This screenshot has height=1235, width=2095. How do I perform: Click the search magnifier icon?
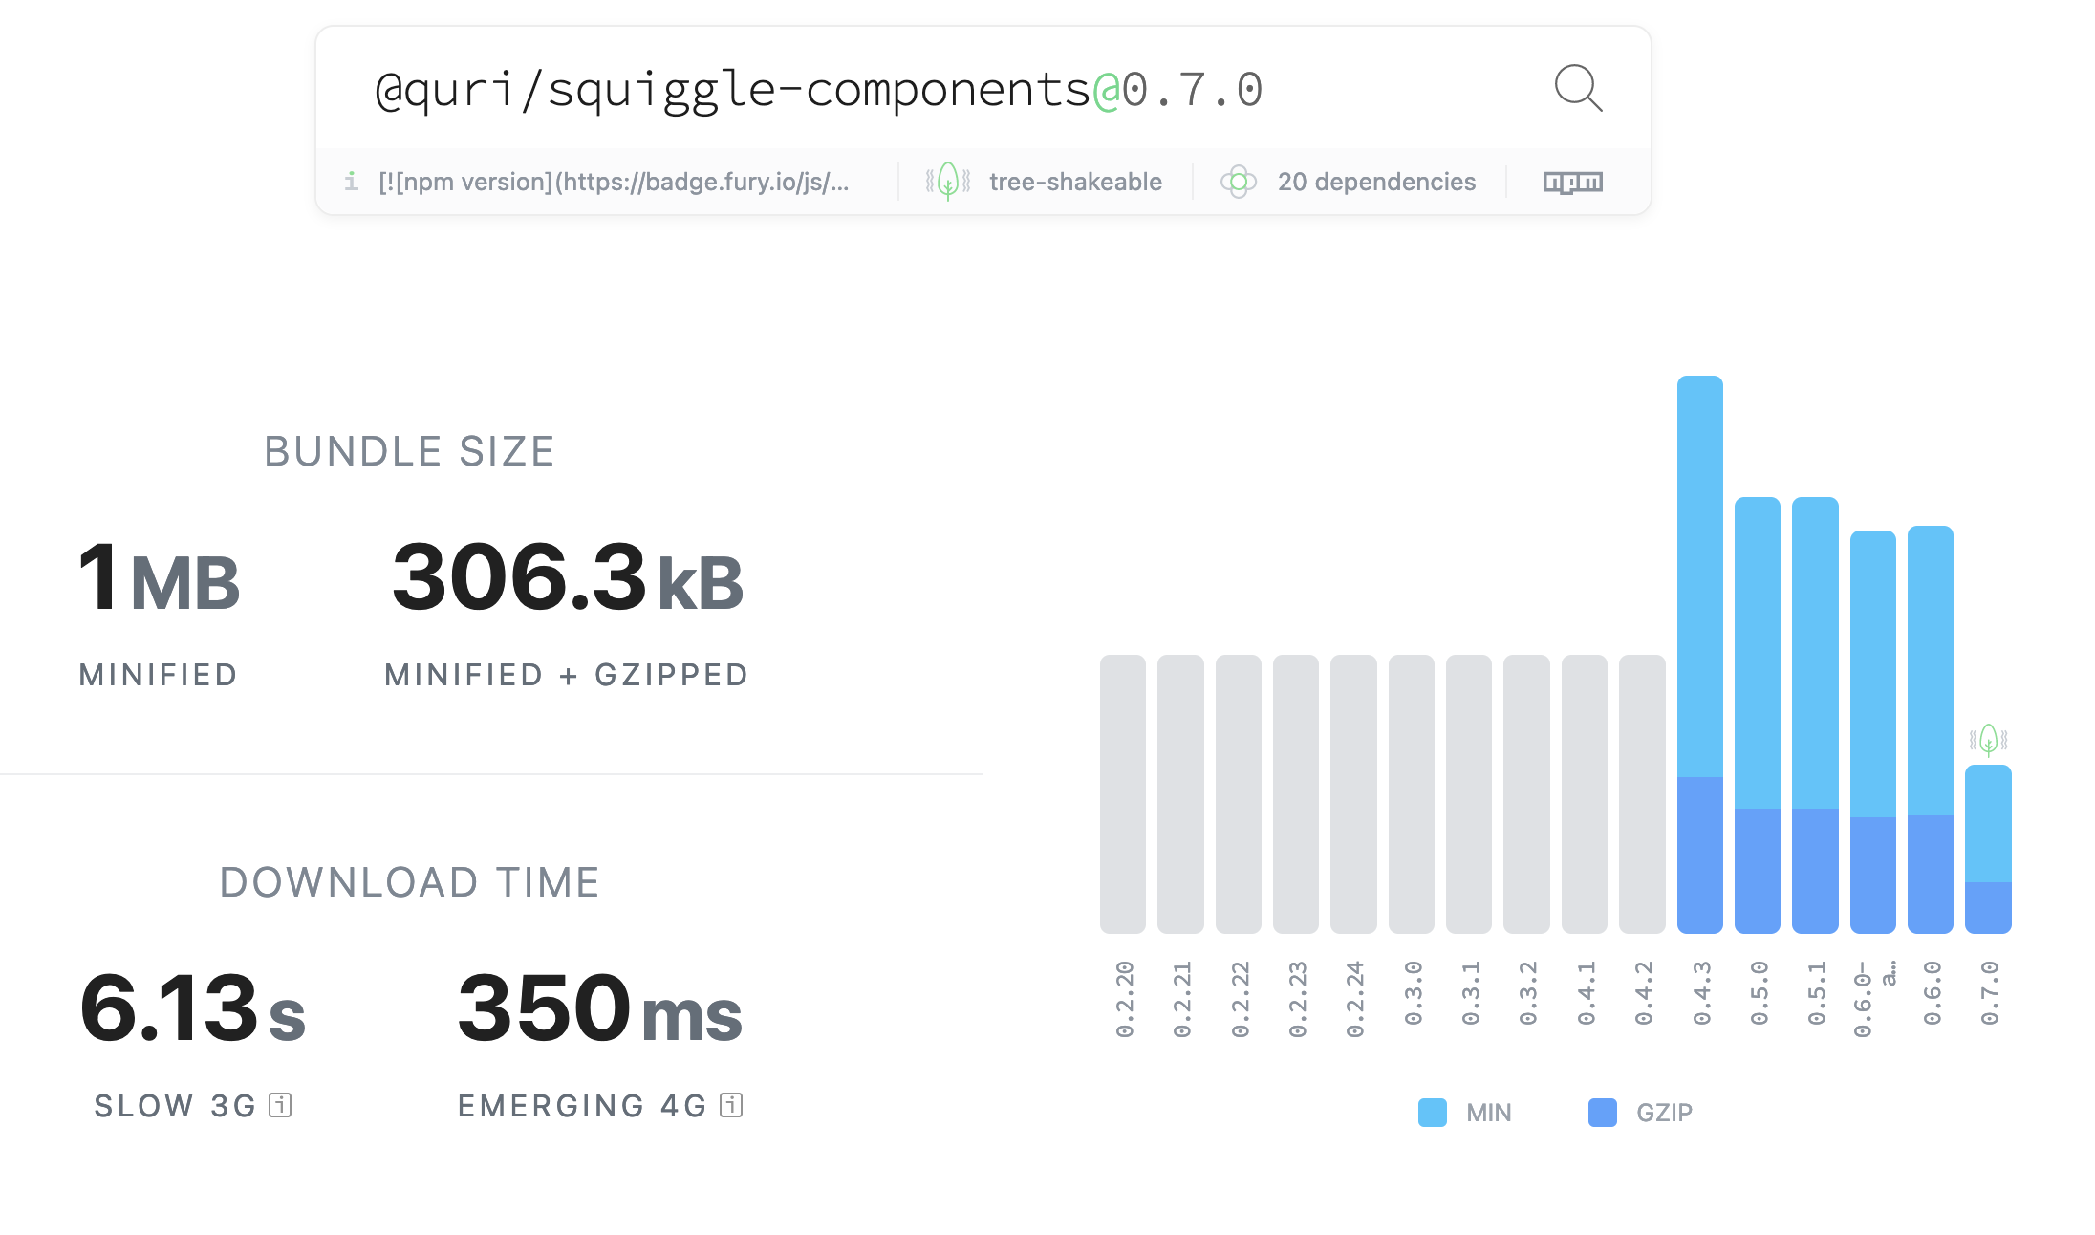(1577, 88)
